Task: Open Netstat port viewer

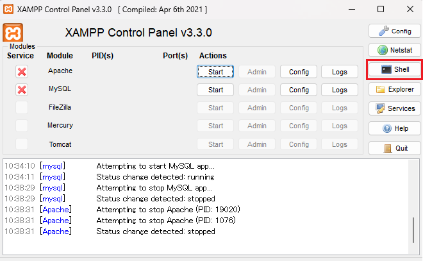Action: pyautogui.click(x=394, y=50)
